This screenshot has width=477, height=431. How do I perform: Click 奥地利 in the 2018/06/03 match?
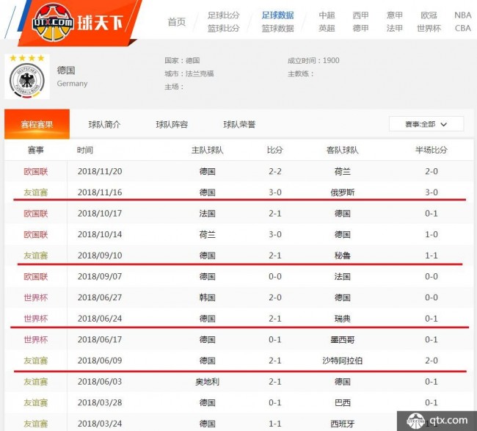tap(208, 381)
